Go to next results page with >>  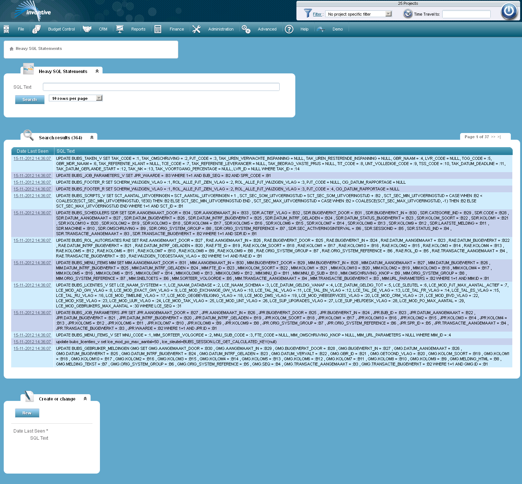coord(494,137)
